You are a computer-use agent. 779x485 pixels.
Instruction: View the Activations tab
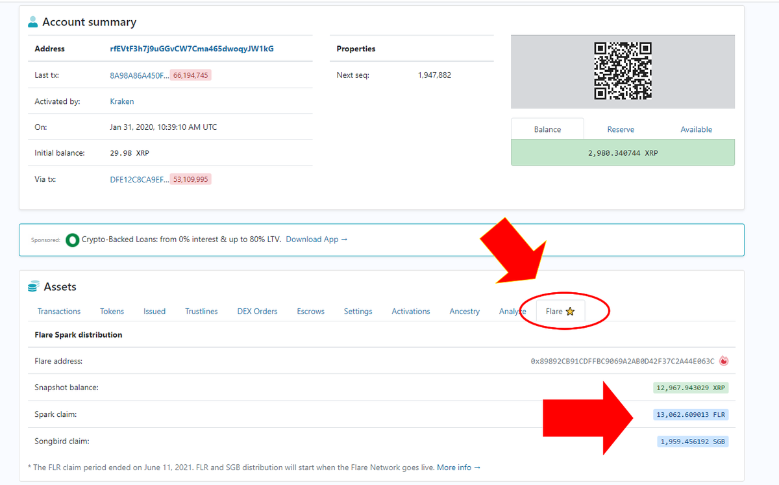410,311
